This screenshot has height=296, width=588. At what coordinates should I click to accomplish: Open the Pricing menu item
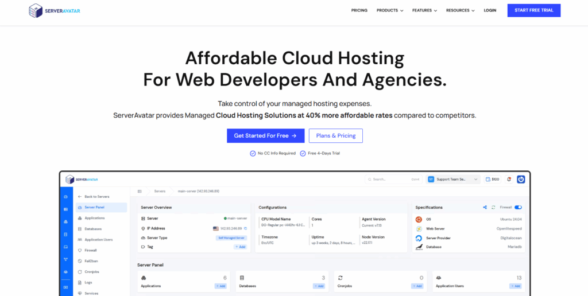pos(359,10)
